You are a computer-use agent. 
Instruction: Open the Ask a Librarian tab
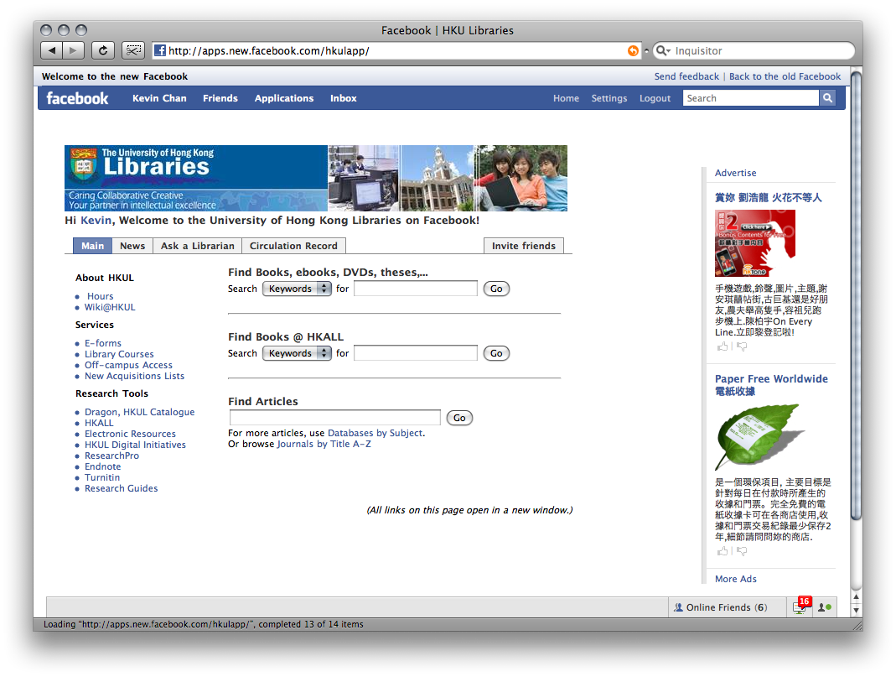coord(197,246)
